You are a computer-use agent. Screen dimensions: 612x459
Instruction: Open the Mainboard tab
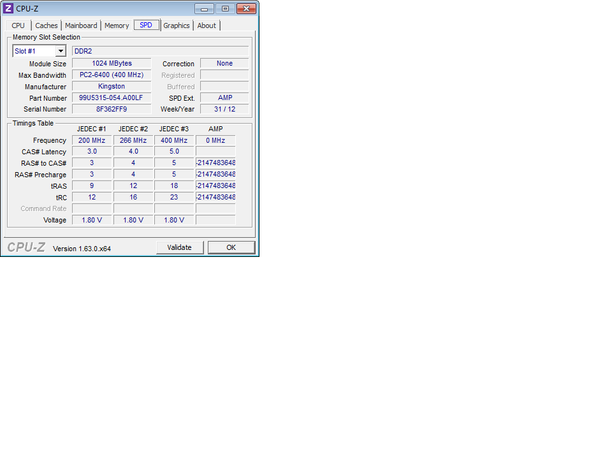tap(81, 25)
